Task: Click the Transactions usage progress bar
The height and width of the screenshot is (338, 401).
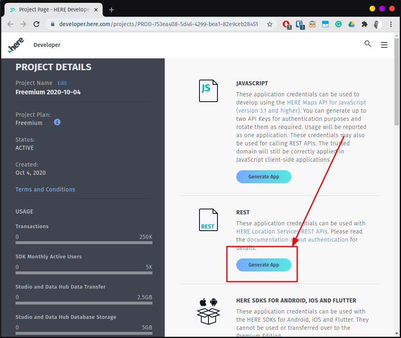Action: click(x=84, y=242)
